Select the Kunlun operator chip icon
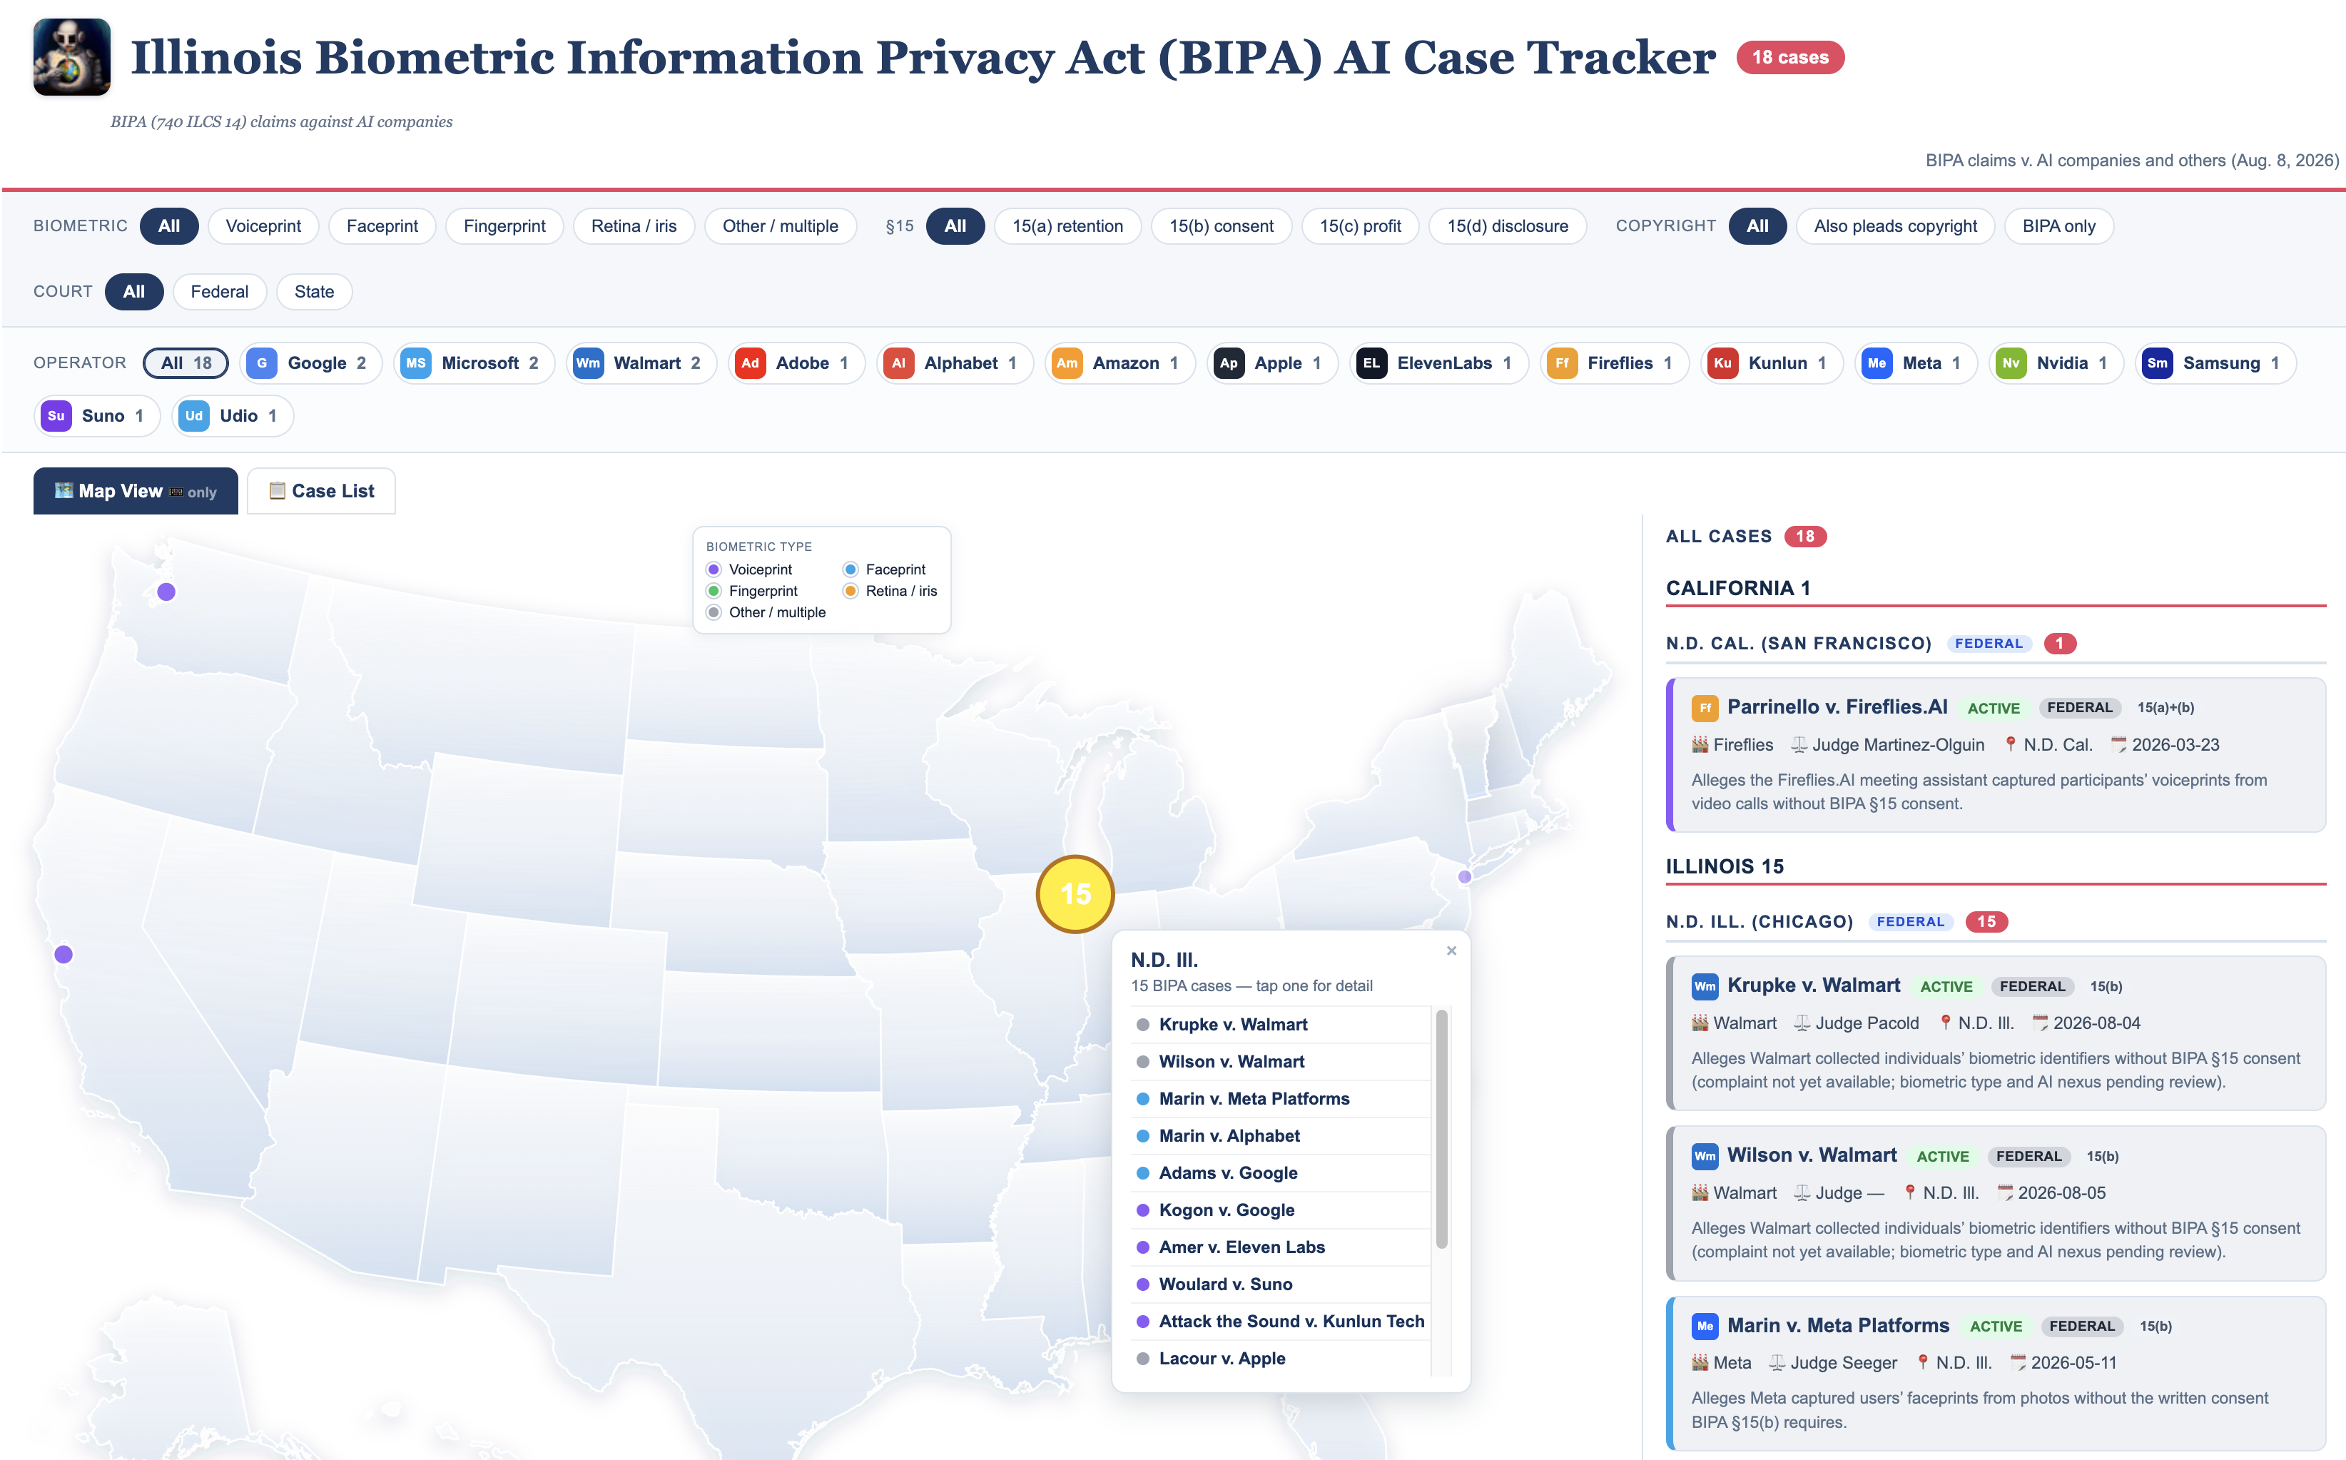This screenshot has width=2346, height=1460. pyautogui.click(x=1723, y=363)
